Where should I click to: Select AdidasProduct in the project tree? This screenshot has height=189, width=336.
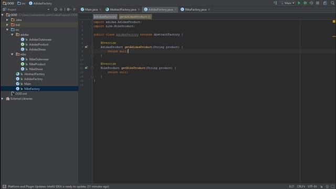(x=38, y=44)
